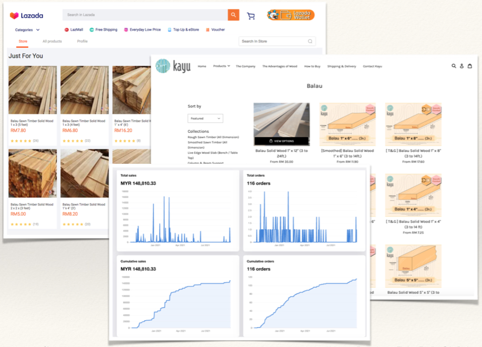
Task: Switch to the Profile tab
Action: [82, 42]
